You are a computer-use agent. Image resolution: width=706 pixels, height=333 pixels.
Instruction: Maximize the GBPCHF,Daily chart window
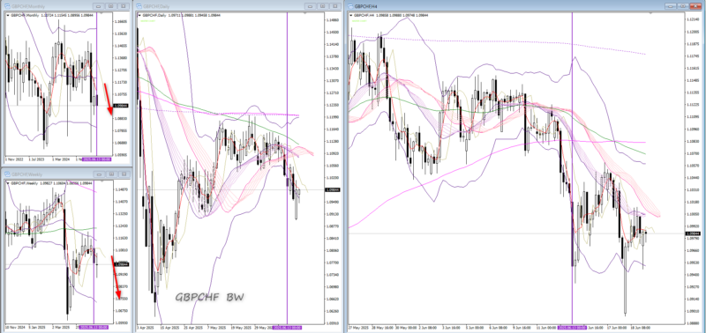pyautogui.click(x=322, y=6)
